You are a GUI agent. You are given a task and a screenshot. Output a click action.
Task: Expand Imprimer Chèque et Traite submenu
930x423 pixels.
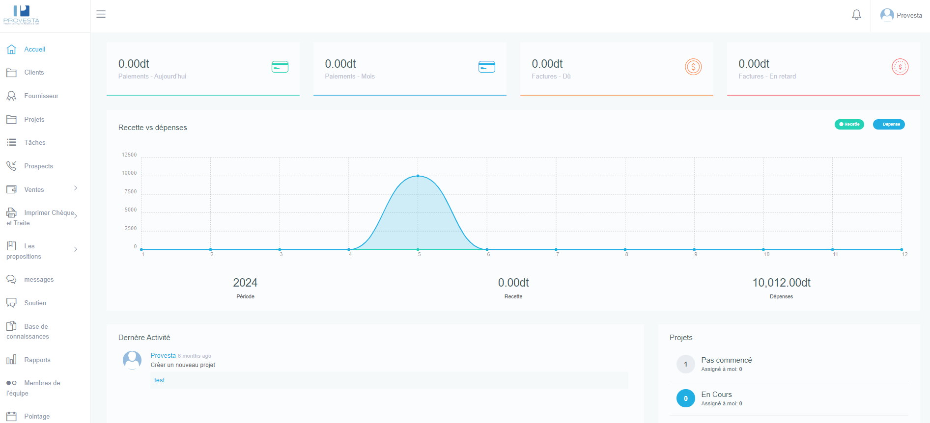coord(76,216)
